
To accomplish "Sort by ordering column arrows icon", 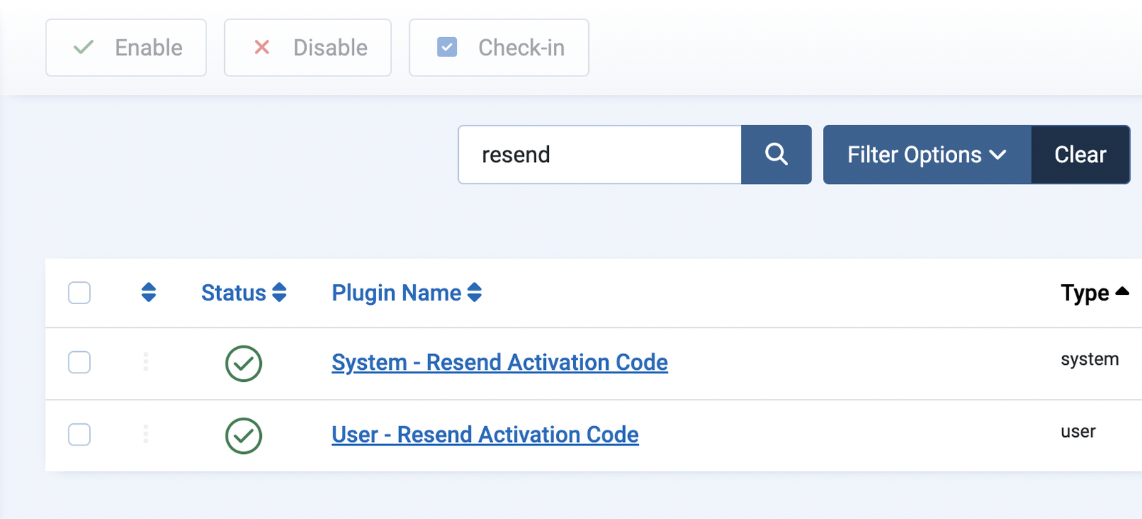I will [x=148, y=293].
